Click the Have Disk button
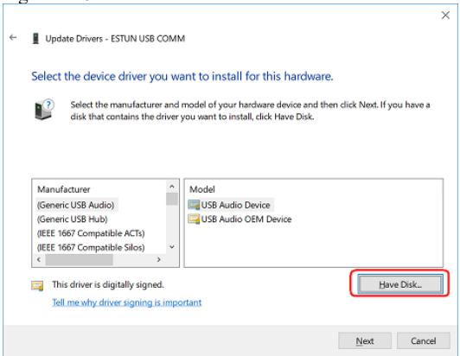 click(x=400, y=284)
